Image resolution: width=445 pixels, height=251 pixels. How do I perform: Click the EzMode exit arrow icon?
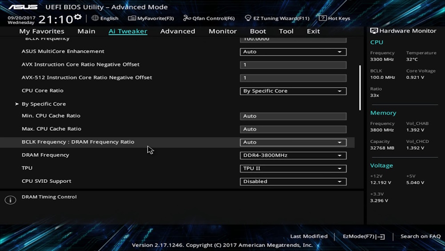[380, 236]
